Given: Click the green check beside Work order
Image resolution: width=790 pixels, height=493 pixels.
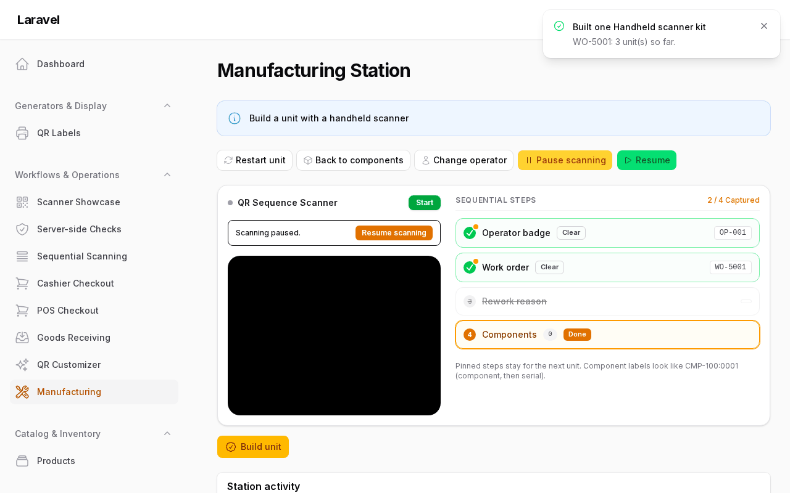Looking at the screenshot, I should (470, 267).
